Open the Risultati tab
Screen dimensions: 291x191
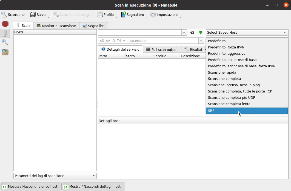pos(193,50)
